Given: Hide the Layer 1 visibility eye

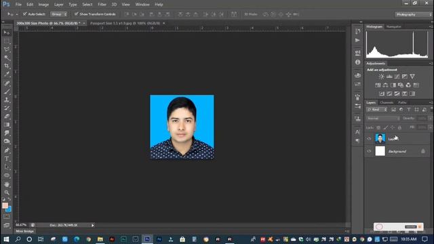Looking at the screenshot, I should point(369,138).
